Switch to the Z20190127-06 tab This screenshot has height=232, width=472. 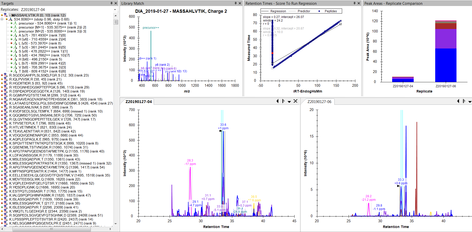coord(319,102)
